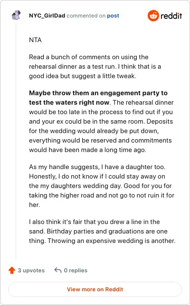Open the blue "post" link
This screenshot has width=190, height=305.
tap(113, 16)
